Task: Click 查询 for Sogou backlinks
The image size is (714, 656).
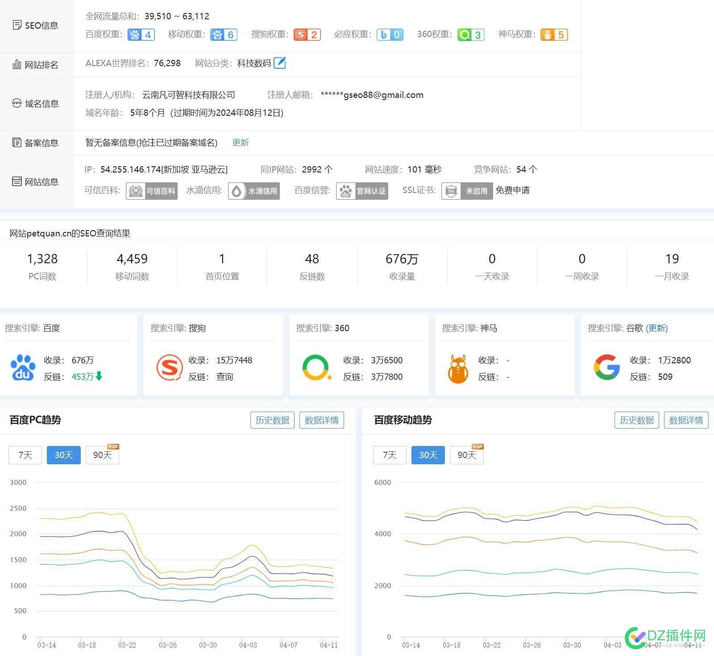Action: coord(225,377)
